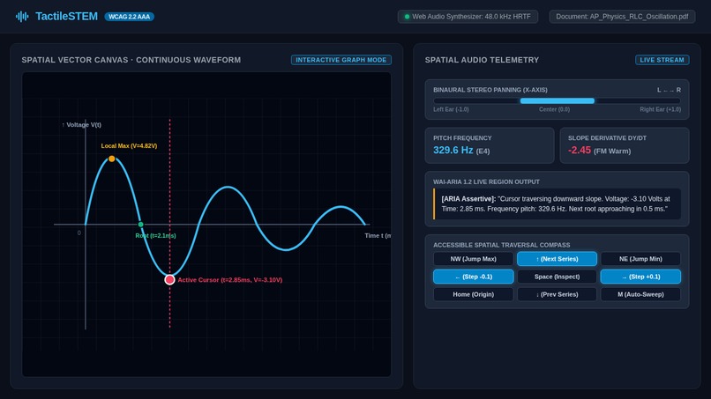Click the Next Series up-arrow button
This screenshot has width=711, height=399.
(557, 259)
